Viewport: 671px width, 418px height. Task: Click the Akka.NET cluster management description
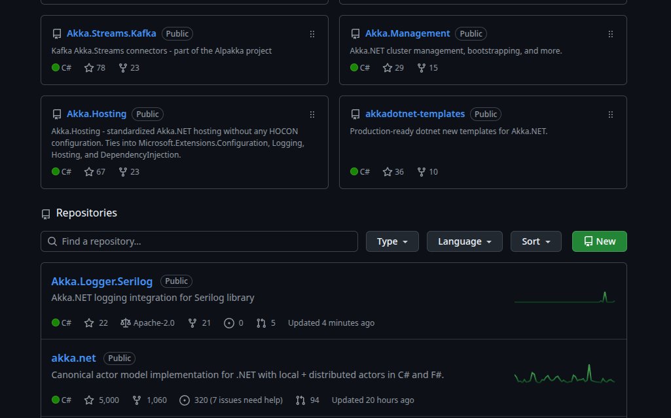tap(456, 50)
